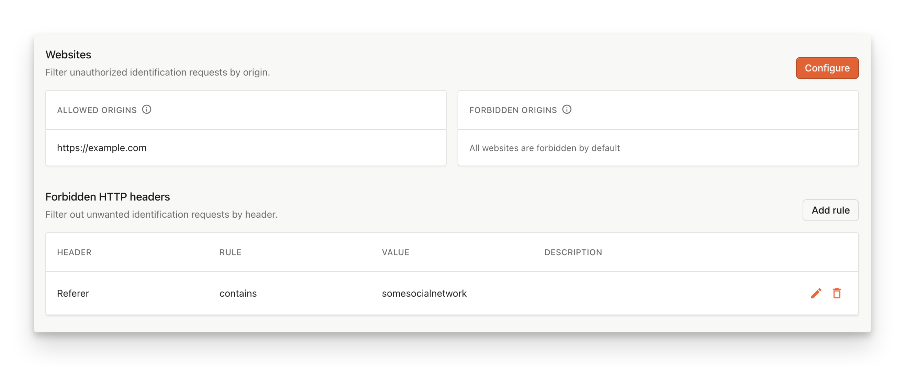Click the ALLOWED ORIGINS panel header

[x=97, y=110]
